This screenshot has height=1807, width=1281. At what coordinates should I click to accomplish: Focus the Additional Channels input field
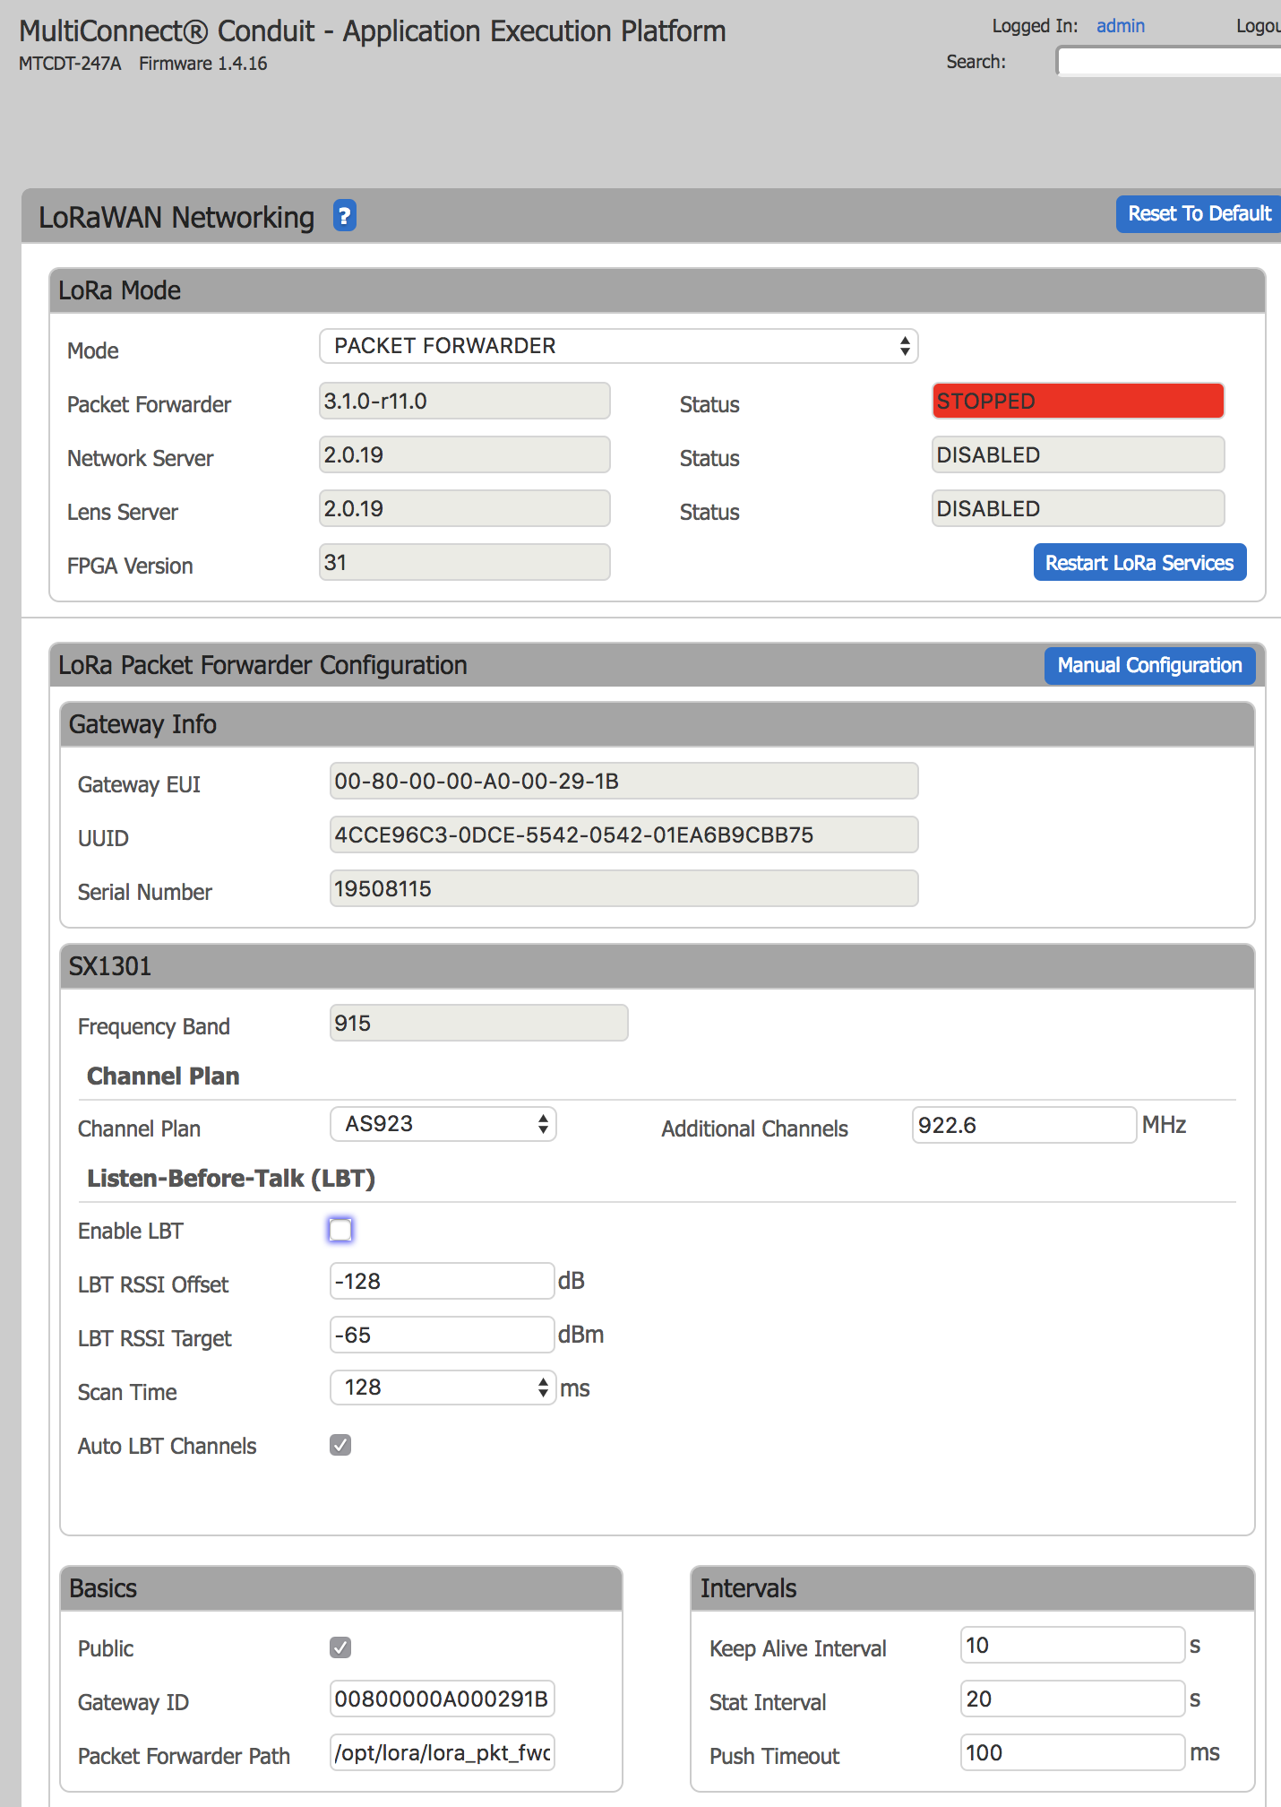[x=1024, y=1125]
